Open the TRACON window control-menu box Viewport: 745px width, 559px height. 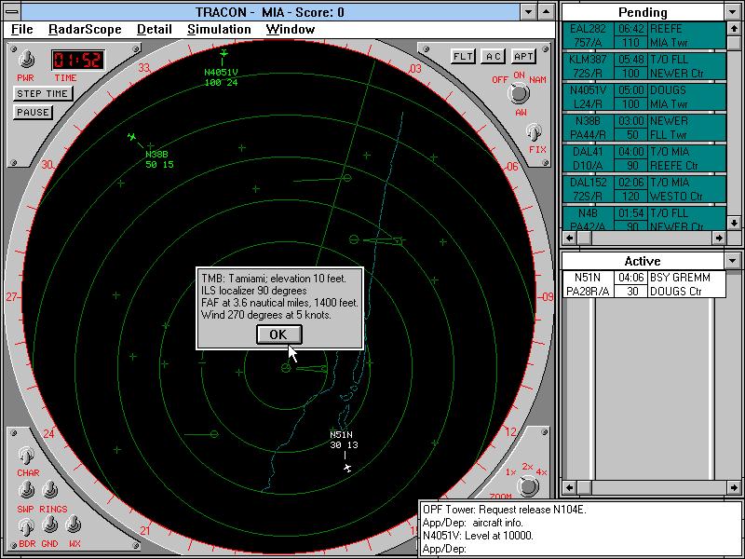[12, 12]
